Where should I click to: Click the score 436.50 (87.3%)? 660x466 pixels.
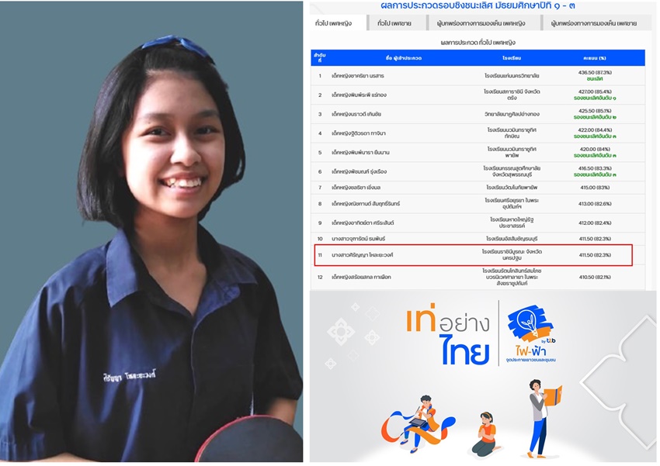coord(595,73)
